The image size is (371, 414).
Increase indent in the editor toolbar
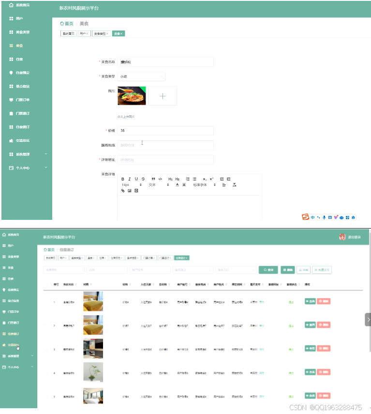(x=229, y=179)
